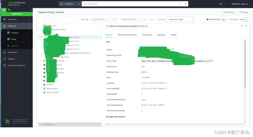The width and height of the screenshot is (253, 137).
Task: Toggle My Favorites filter
Action: (x=214, y=20)
